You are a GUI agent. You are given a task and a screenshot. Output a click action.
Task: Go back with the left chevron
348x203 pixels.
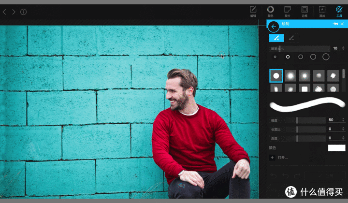(4, 12)
